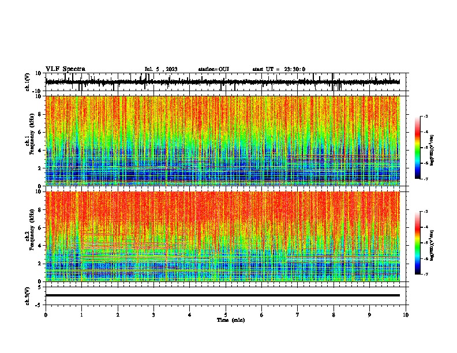Click the "-7" label on upper color scale
Image resolution: width=457 pixels, height=353 pixels.
click(425, 179)
